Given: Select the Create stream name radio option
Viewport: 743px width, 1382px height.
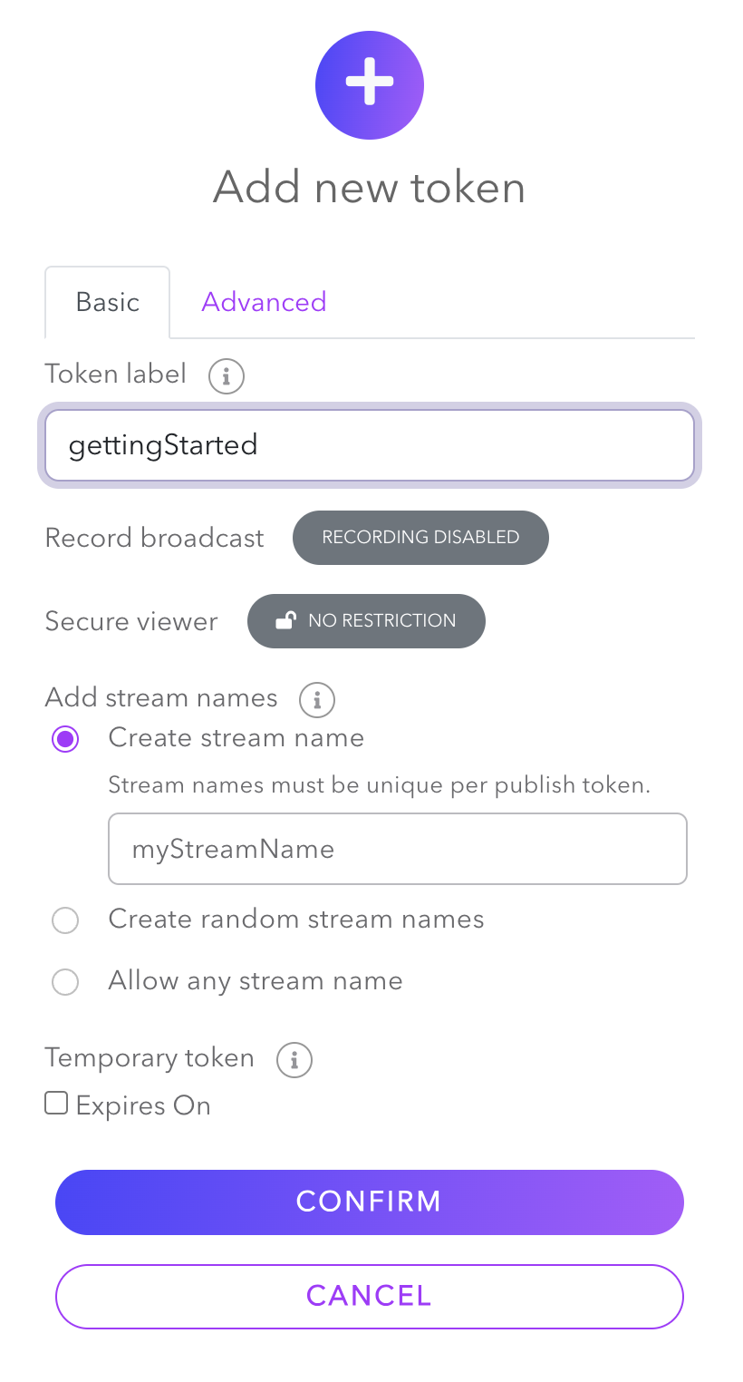Looking at the screenshot, I should [x=65, y=739].
